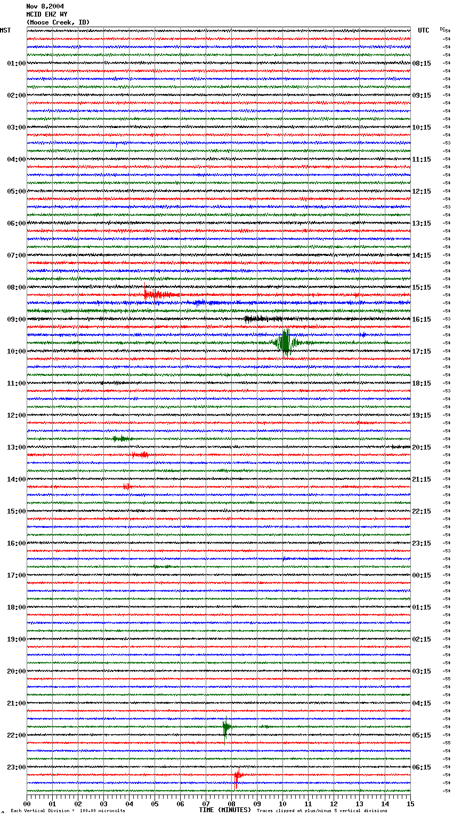Click the 03:15 UTC time label
This screenshot has width=453, height=818.
[422, 671]
